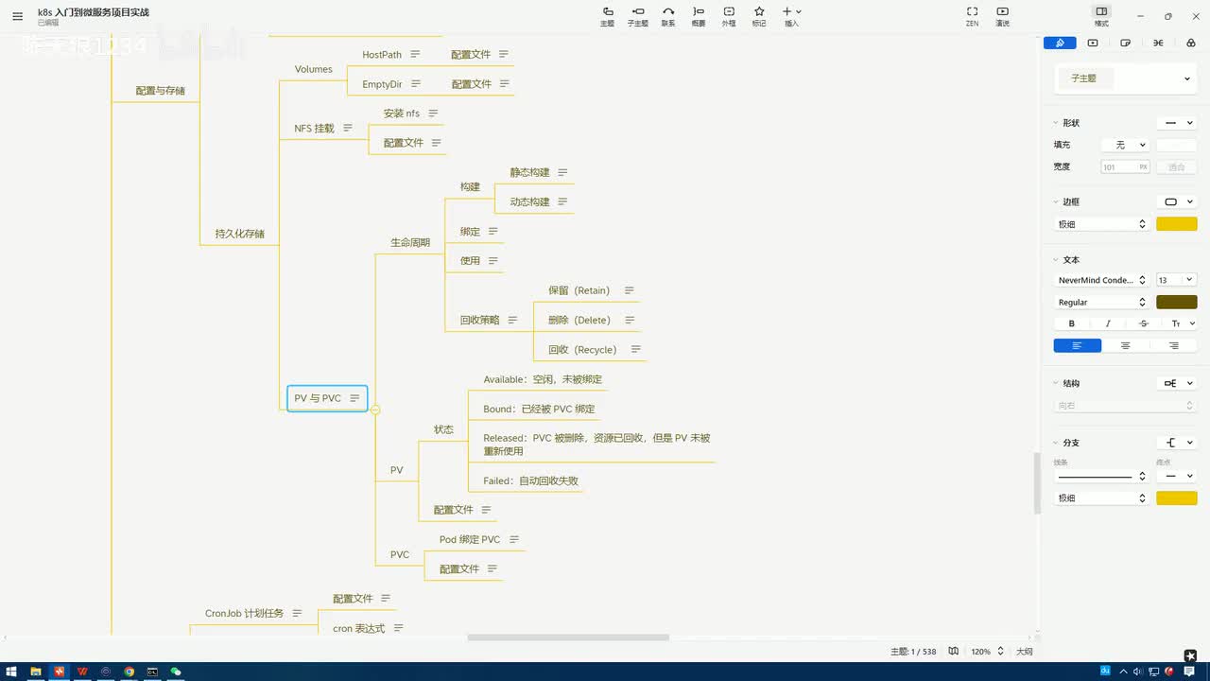
Task: Click the 适合 fit width button
Action: (1177, 166)
